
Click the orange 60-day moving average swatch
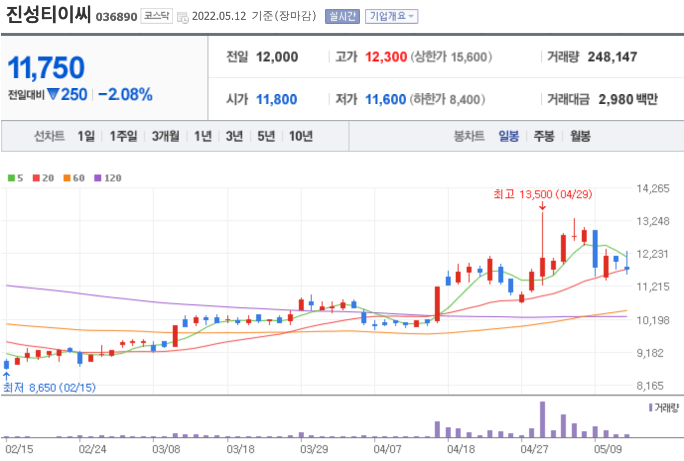tap(67, 178)
